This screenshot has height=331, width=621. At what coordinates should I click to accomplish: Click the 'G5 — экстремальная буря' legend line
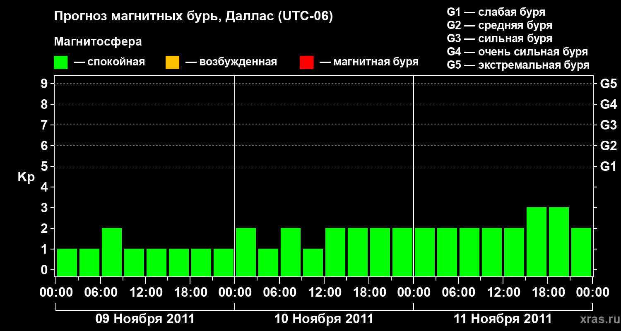click(x=518, y=65)
